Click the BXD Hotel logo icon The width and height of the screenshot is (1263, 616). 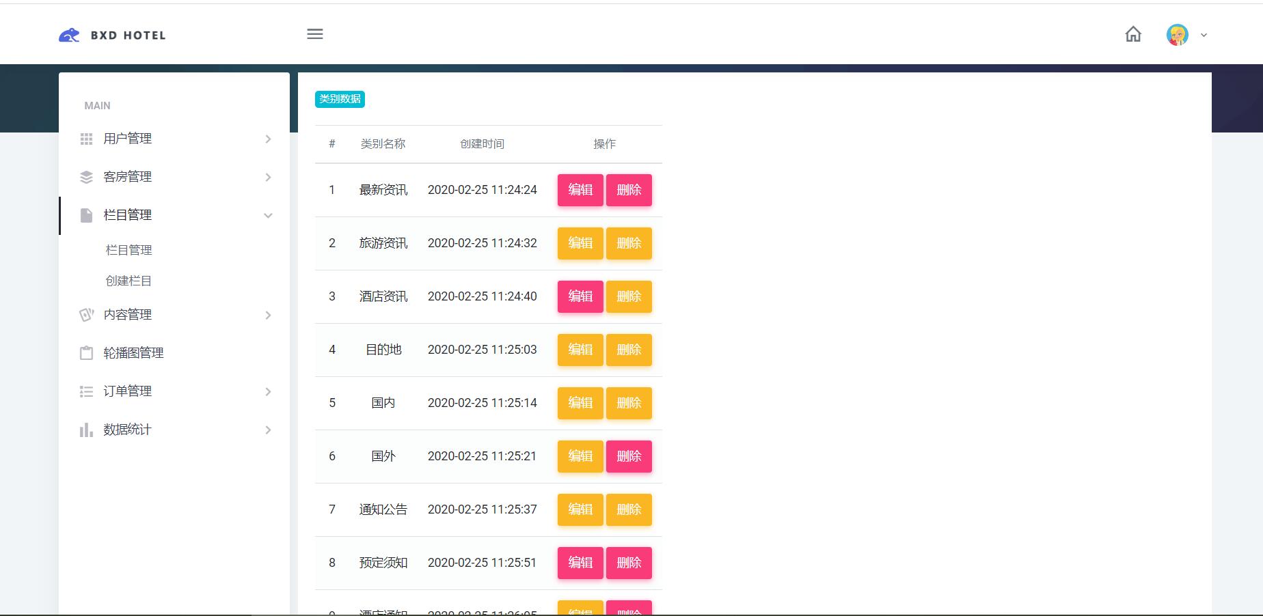click(69, 36)
